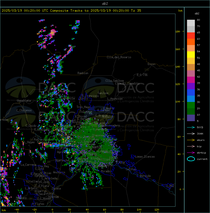210x213 pixels.
Task: Click the cyan 50YD arrow in the legend
Action: [191, 127]
